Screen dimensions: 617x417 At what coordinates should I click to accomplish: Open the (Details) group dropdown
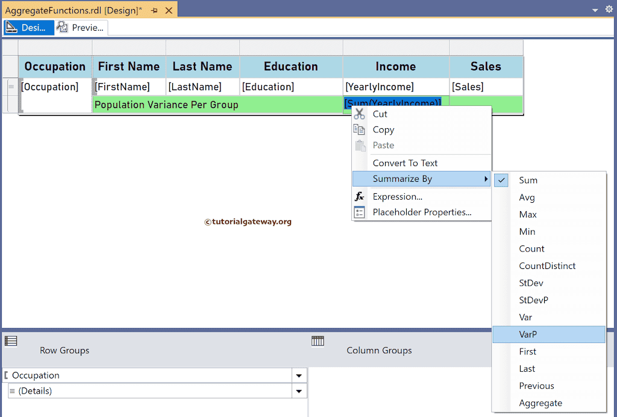click(x=298, y=391)
